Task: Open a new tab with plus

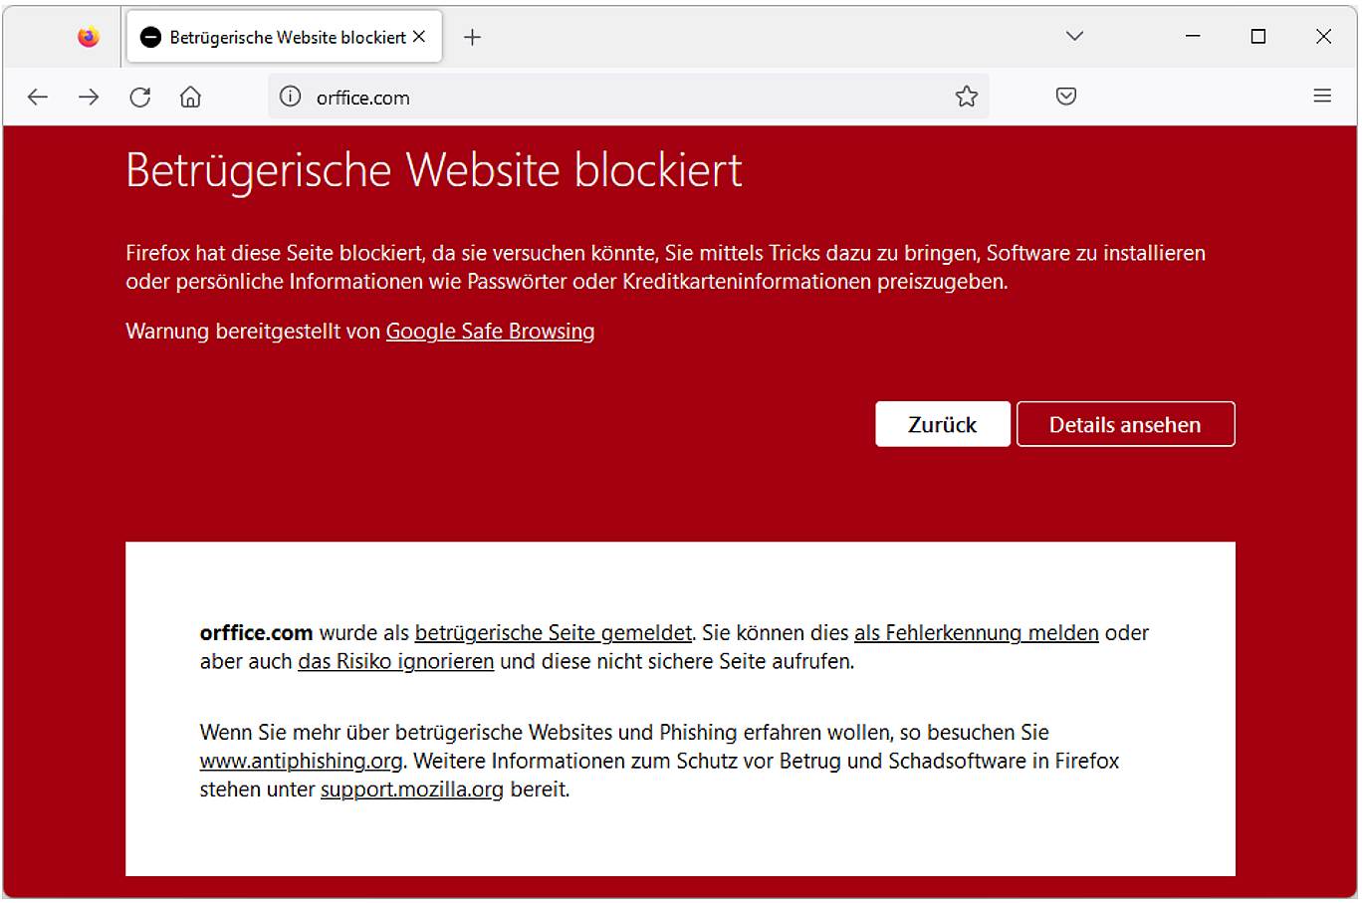Action: 472,37
